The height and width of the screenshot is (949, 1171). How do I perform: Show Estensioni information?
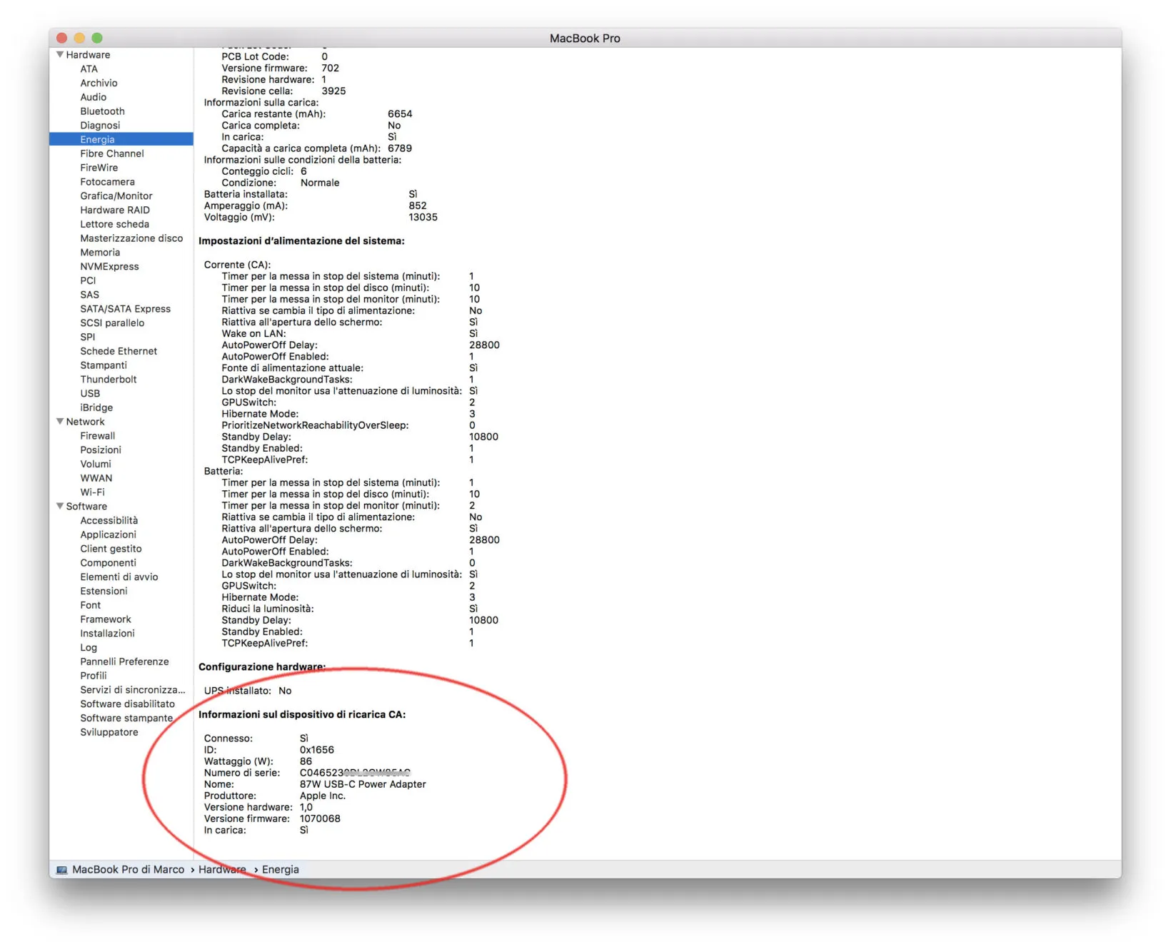coord(104,592)
